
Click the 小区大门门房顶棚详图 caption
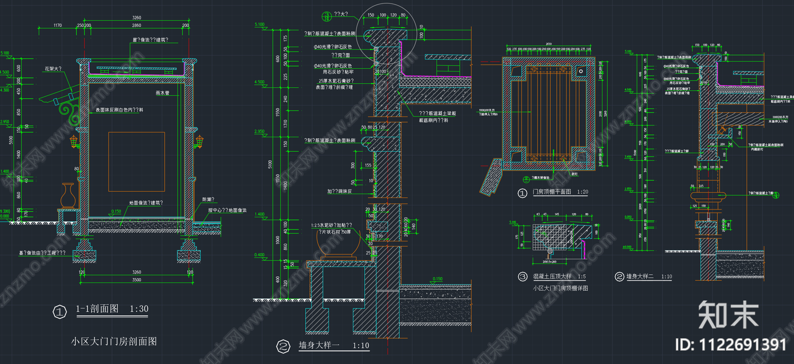click(x=560, y=288)
